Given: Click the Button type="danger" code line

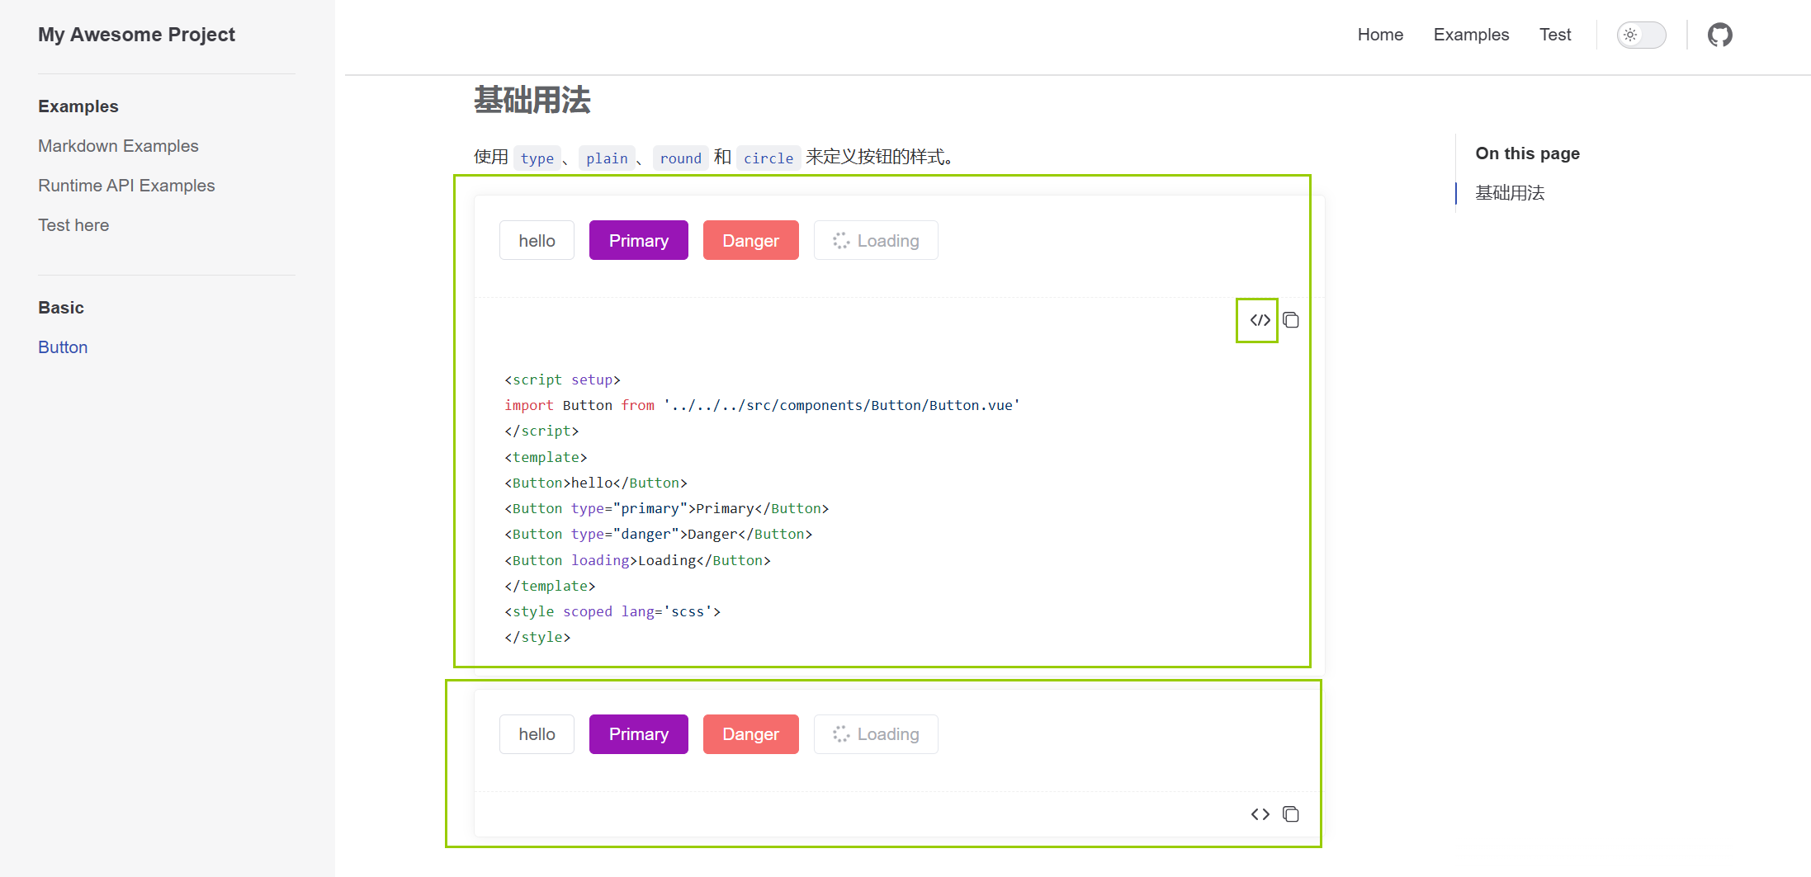Looking at the screenshot, I should 659,534.
